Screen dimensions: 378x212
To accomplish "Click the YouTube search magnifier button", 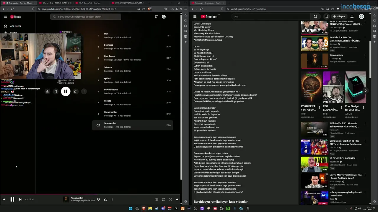I will coord(315,16).
